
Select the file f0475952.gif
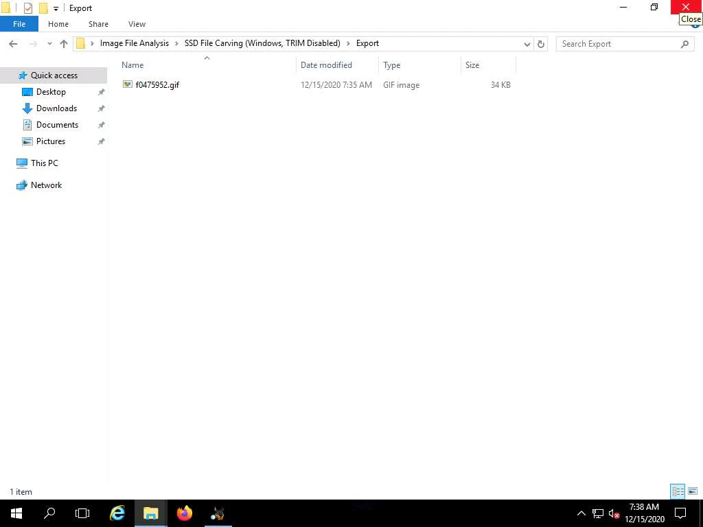(157, 84)
